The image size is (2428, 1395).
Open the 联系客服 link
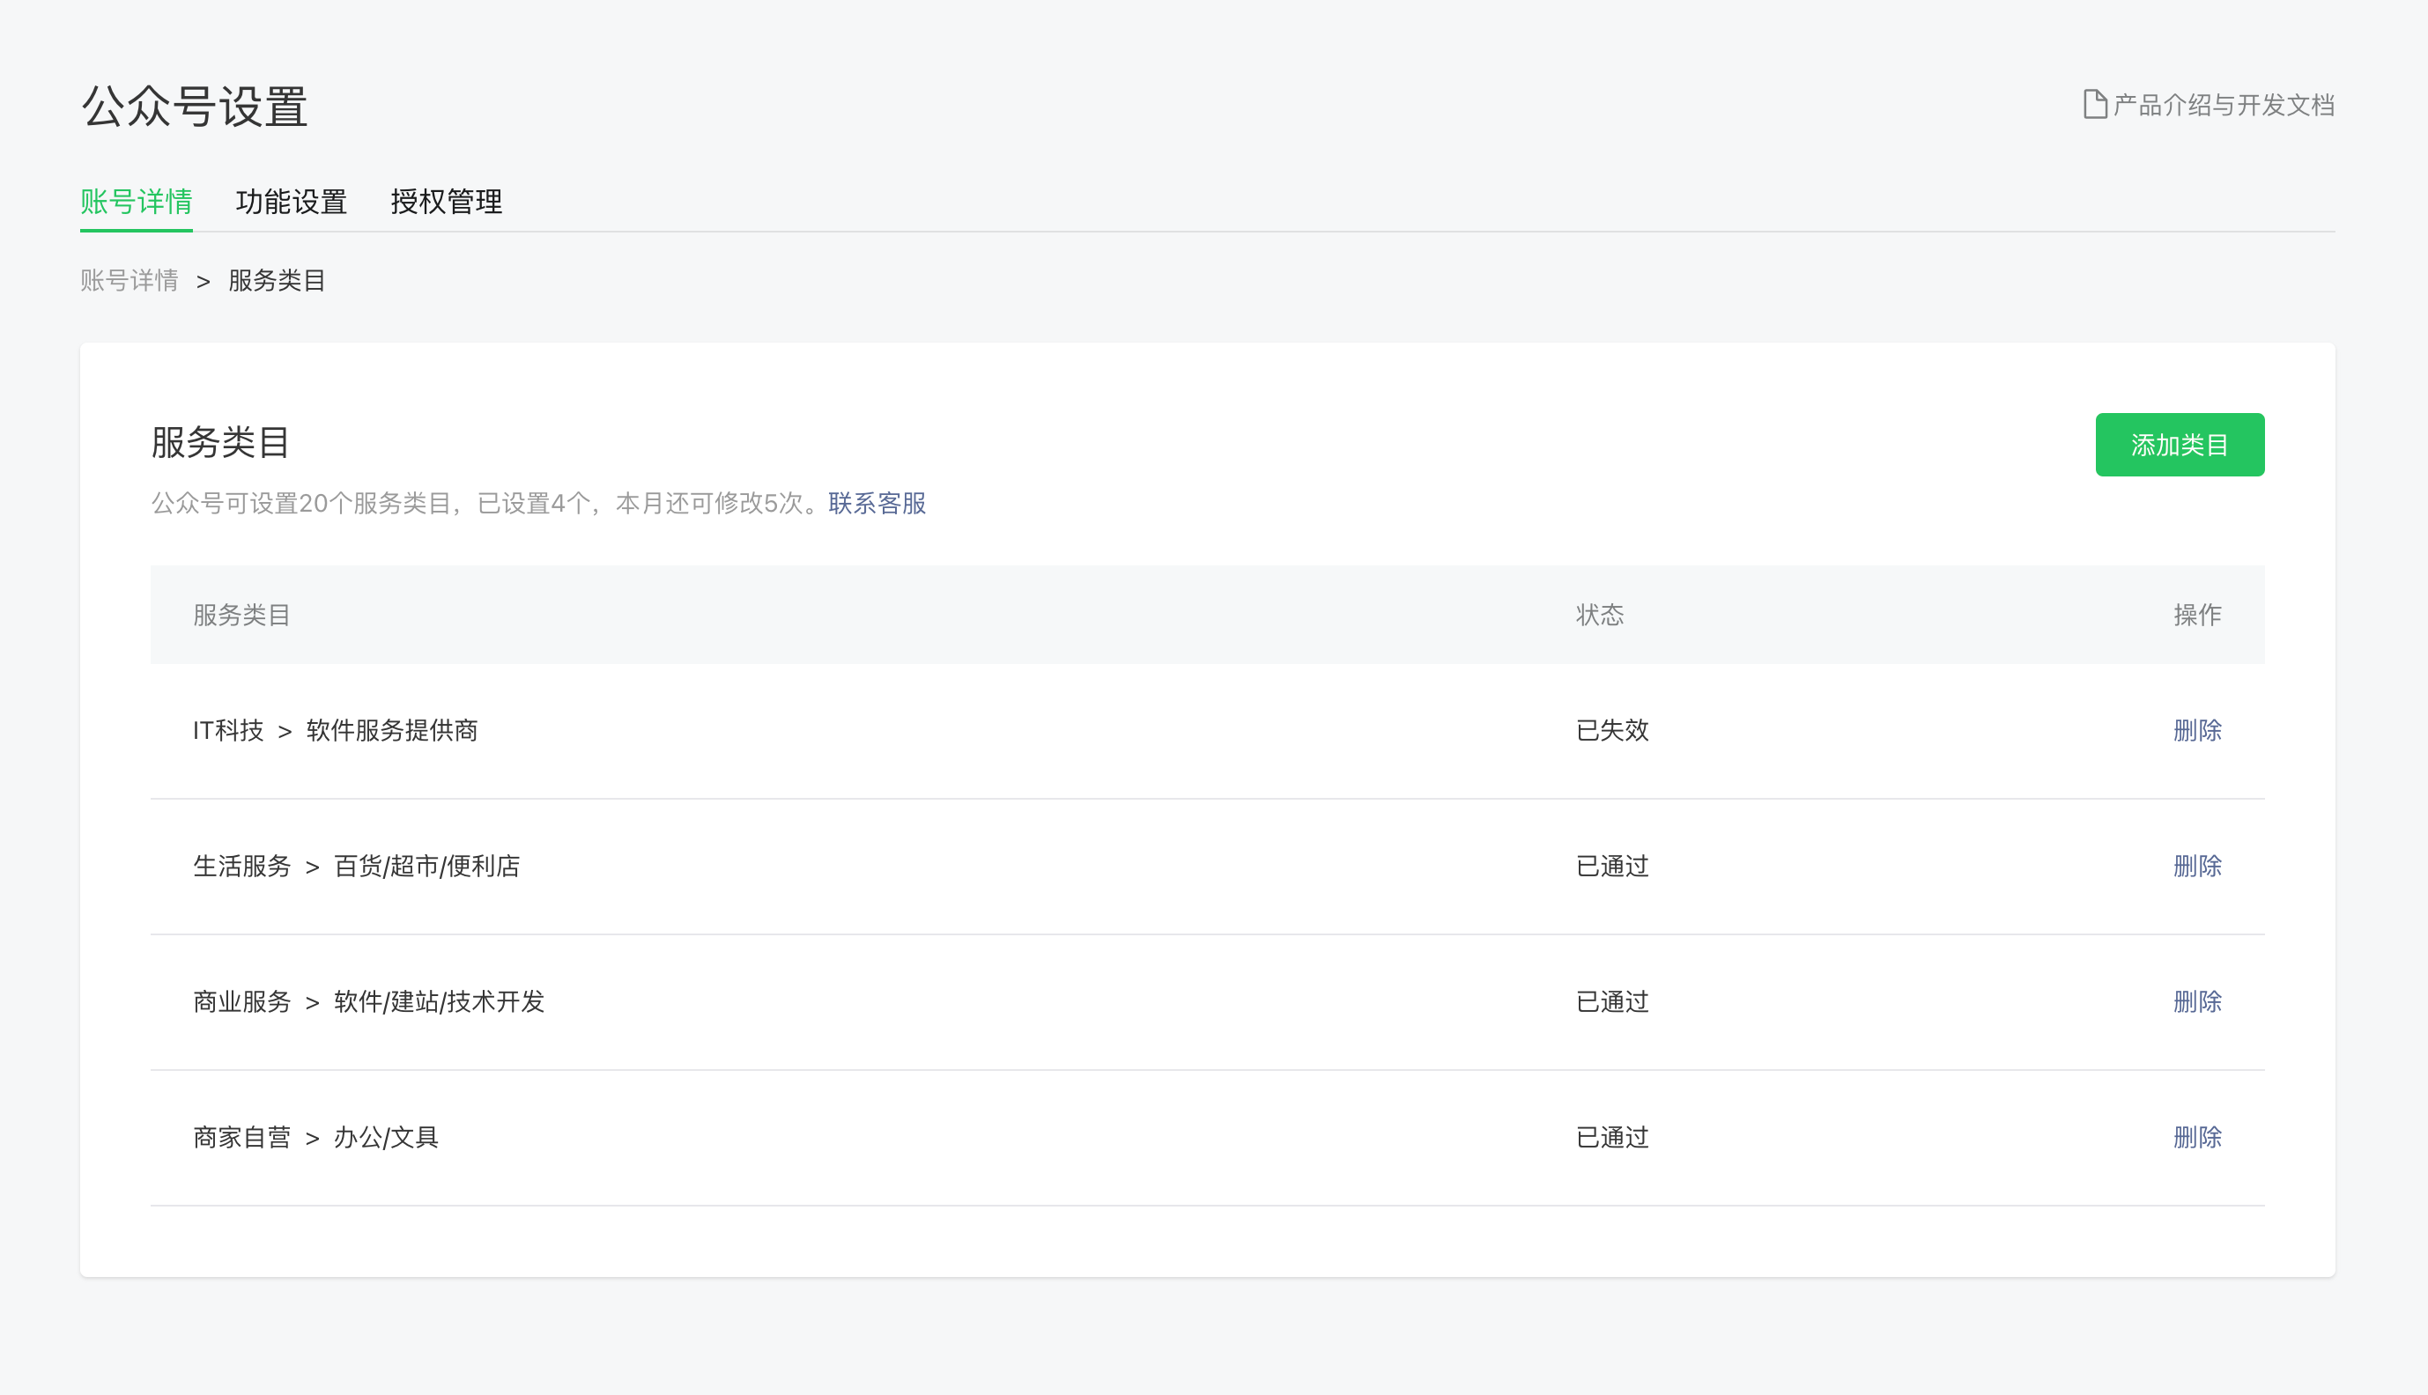click(x=877, y=503)
